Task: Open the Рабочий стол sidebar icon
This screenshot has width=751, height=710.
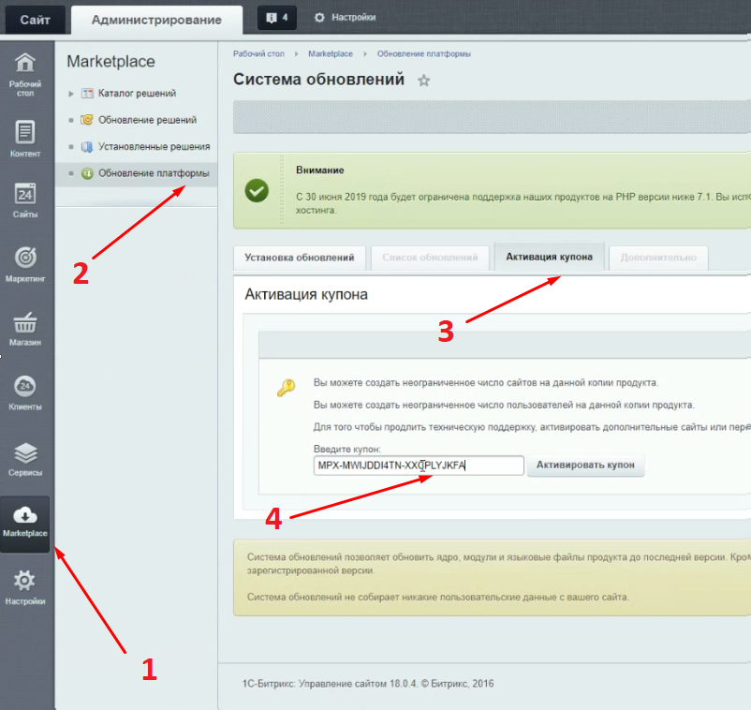Action: coord(25,63)
